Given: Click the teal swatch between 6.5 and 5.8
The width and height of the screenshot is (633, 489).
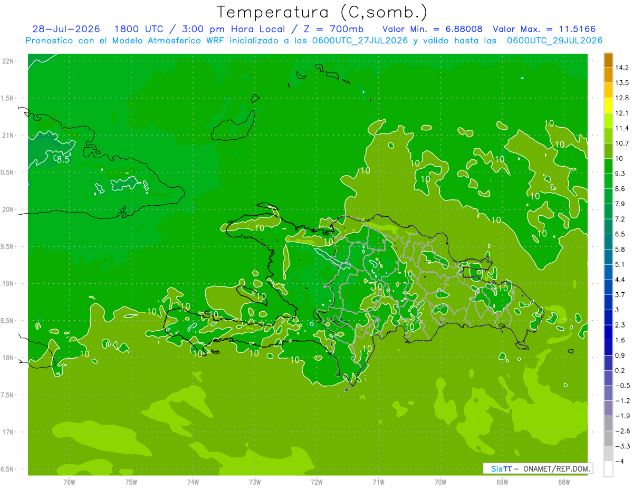Looking at the screenshot, I should [608, 242].
